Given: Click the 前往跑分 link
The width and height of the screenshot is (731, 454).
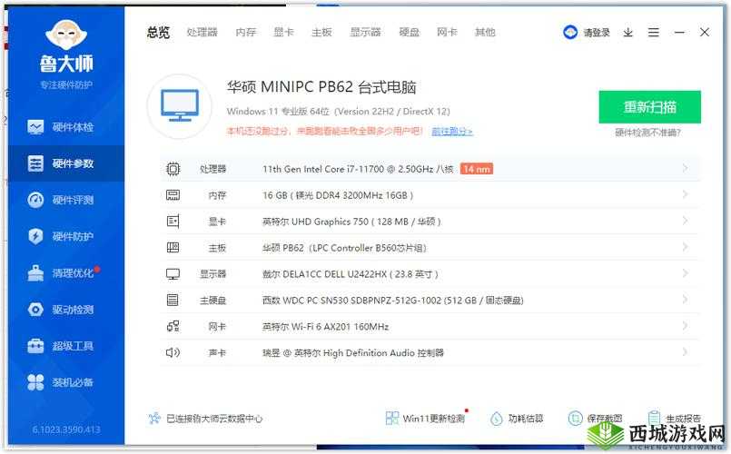Looking at the screenshot, I should click(451, 132).
